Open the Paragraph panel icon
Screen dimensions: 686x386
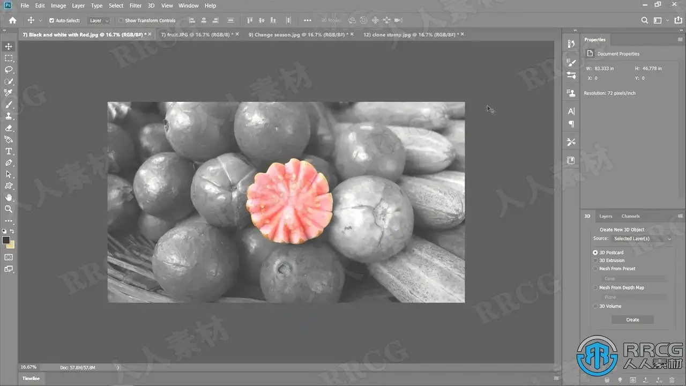(x=571, y=124)
